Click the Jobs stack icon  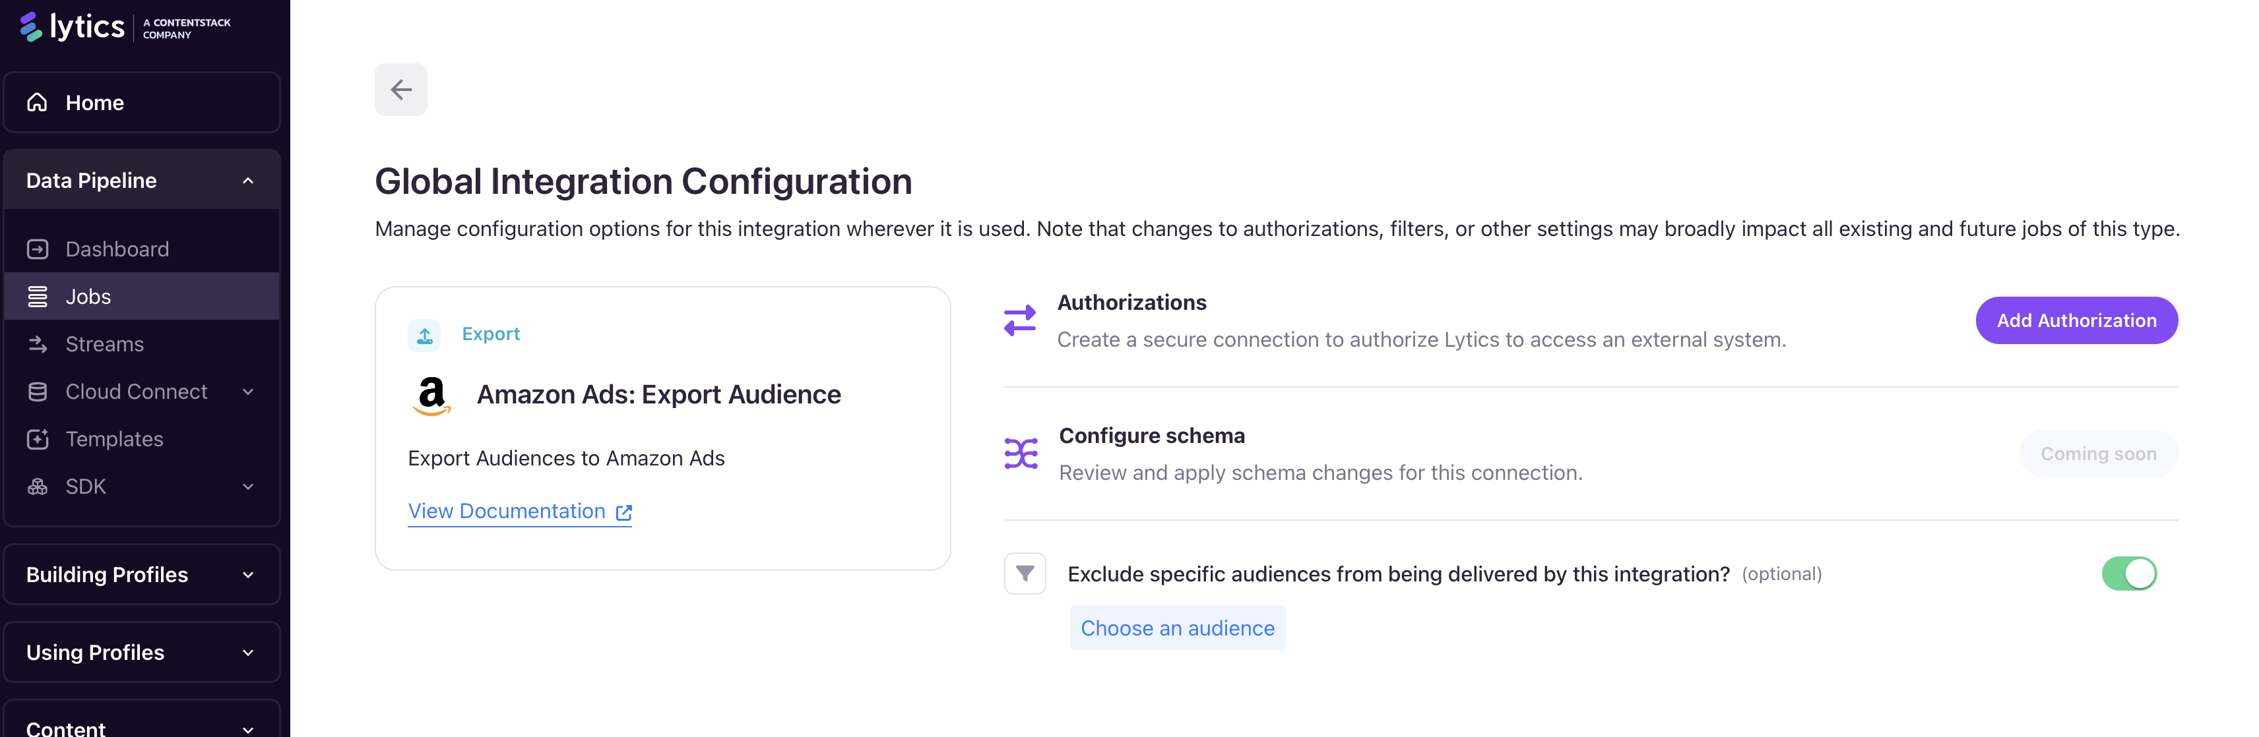(38, 296)
